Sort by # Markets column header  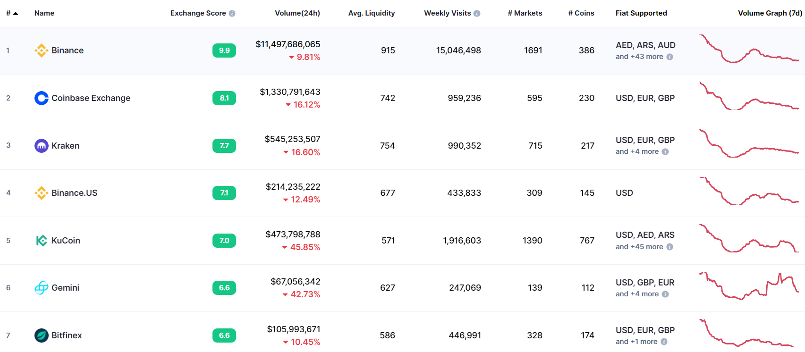click(525, 13)
